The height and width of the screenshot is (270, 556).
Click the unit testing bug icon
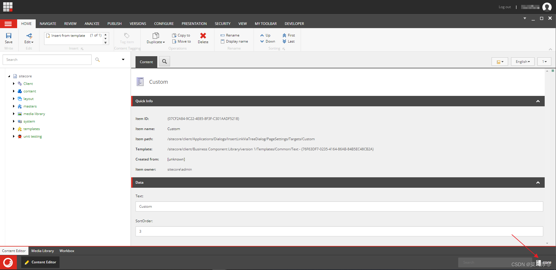point(20,136)
